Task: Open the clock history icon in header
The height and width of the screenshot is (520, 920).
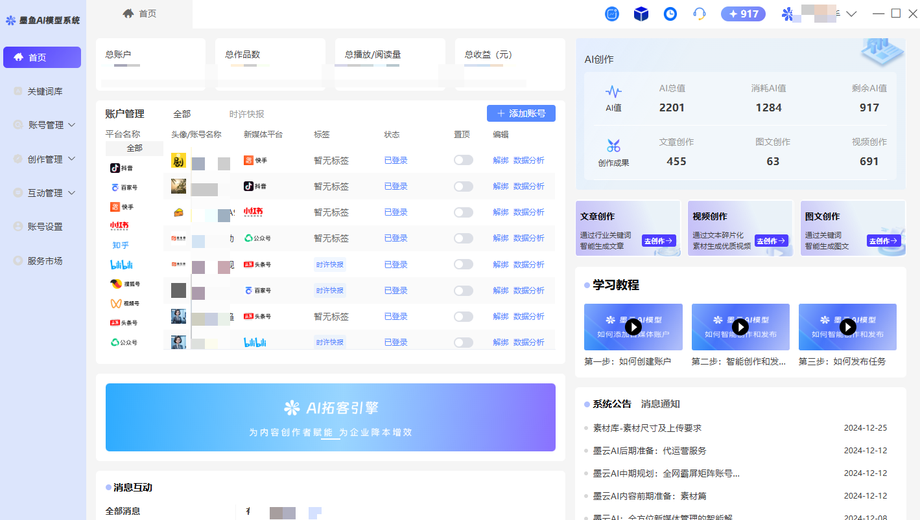Action: pos(670,14)
